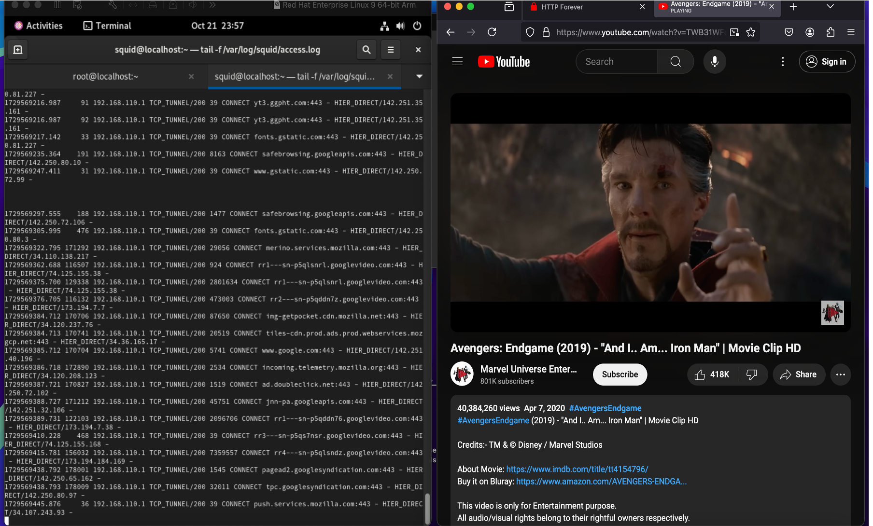This screenshot has height=526, width=873.
Task: Select Avengers Endgame playing browser tab
Action: 717,7
